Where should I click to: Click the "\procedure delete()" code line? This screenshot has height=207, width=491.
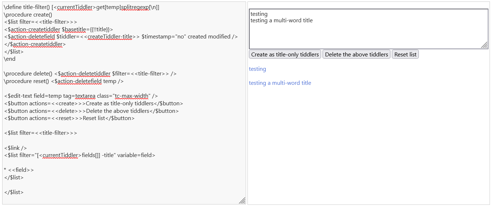[90, 74]
